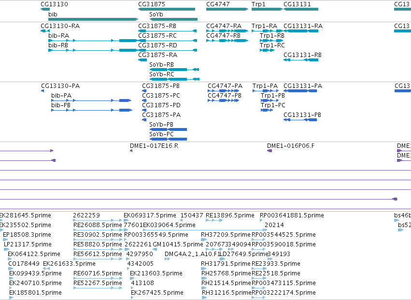411x300 pixels.
Task: Select protein label CG13131-PA
Action: pyautogui.click(x=303, y=86)
